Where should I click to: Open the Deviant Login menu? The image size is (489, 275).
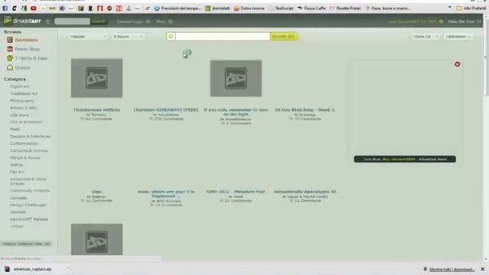pos(133,21)
